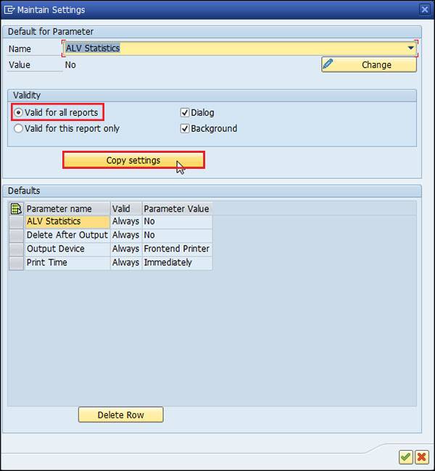Click the Change button with pencil
The height and width of the screenshot is (471, 435).
click(369, 64)
